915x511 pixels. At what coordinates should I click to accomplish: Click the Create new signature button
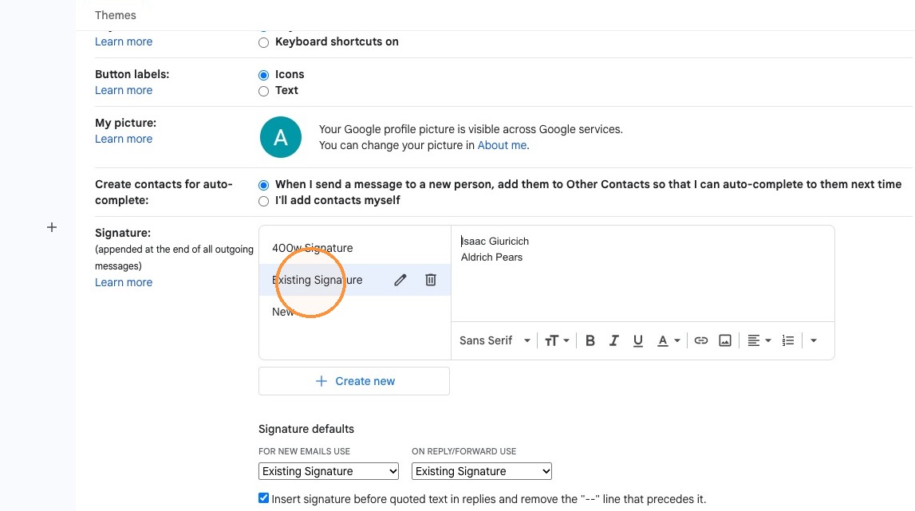tap(354, 381)
